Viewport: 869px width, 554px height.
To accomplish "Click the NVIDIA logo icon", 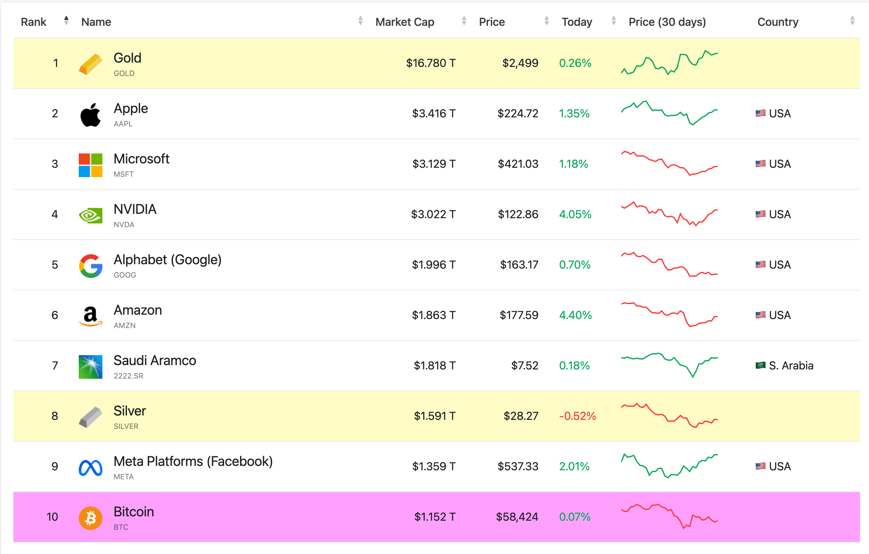I will (90, 215).
